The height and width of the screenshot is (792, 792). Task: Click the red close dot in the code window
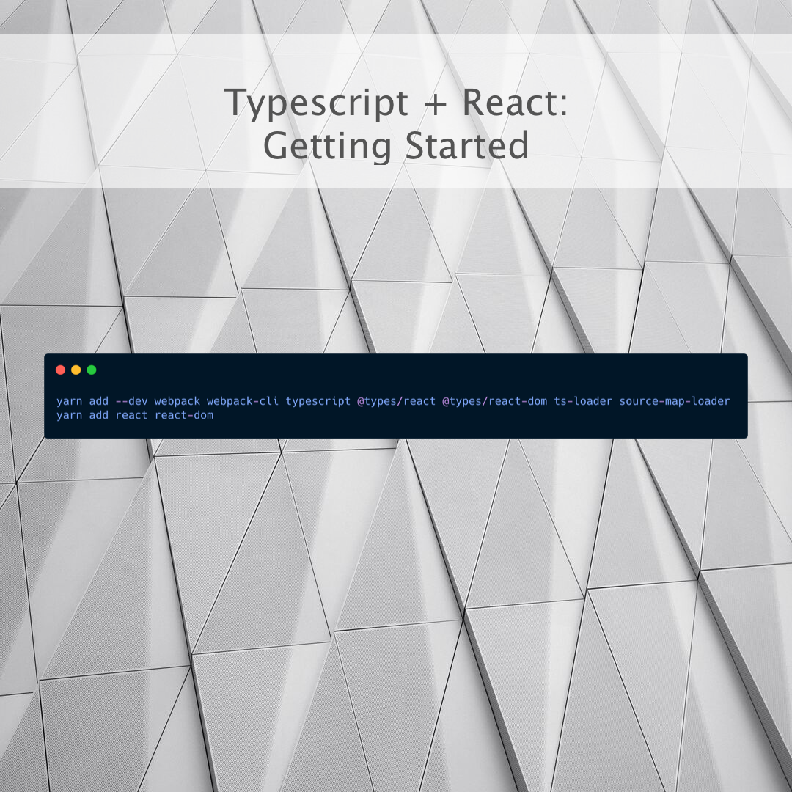pos(61,370)
